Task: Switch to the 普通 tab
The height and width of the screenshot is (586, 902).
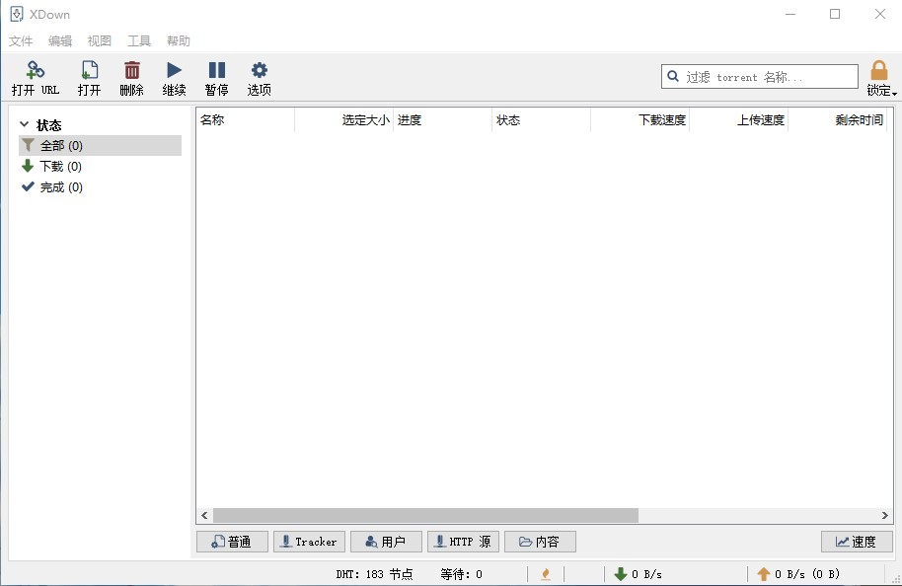Action: (232, 542)
